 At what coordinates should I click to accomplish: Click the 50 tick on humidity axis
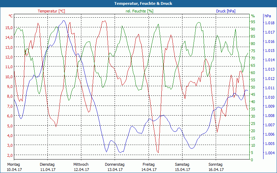click(253, 87)
